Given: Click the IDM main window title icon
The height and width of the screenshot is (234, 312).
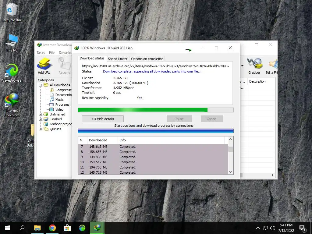Looking at the screenshot, I should click(x=39, y=45).
